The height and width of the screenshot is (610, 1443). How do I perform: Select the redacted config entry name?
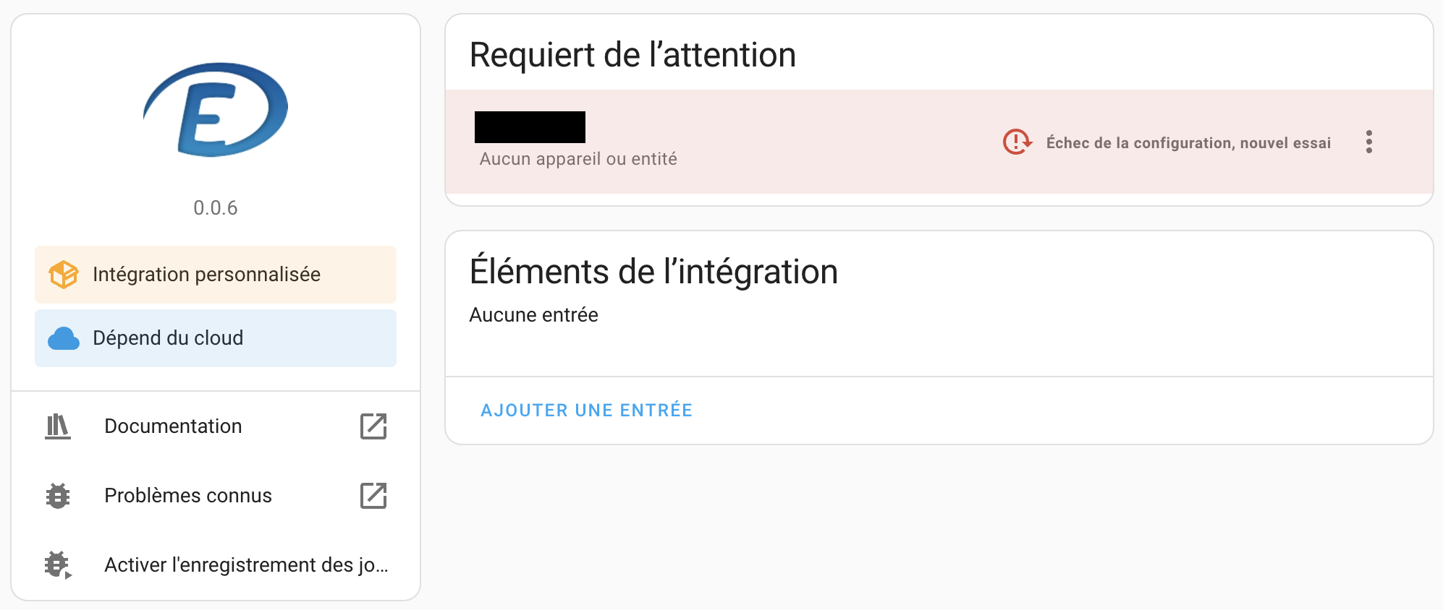tap(530, 127)
